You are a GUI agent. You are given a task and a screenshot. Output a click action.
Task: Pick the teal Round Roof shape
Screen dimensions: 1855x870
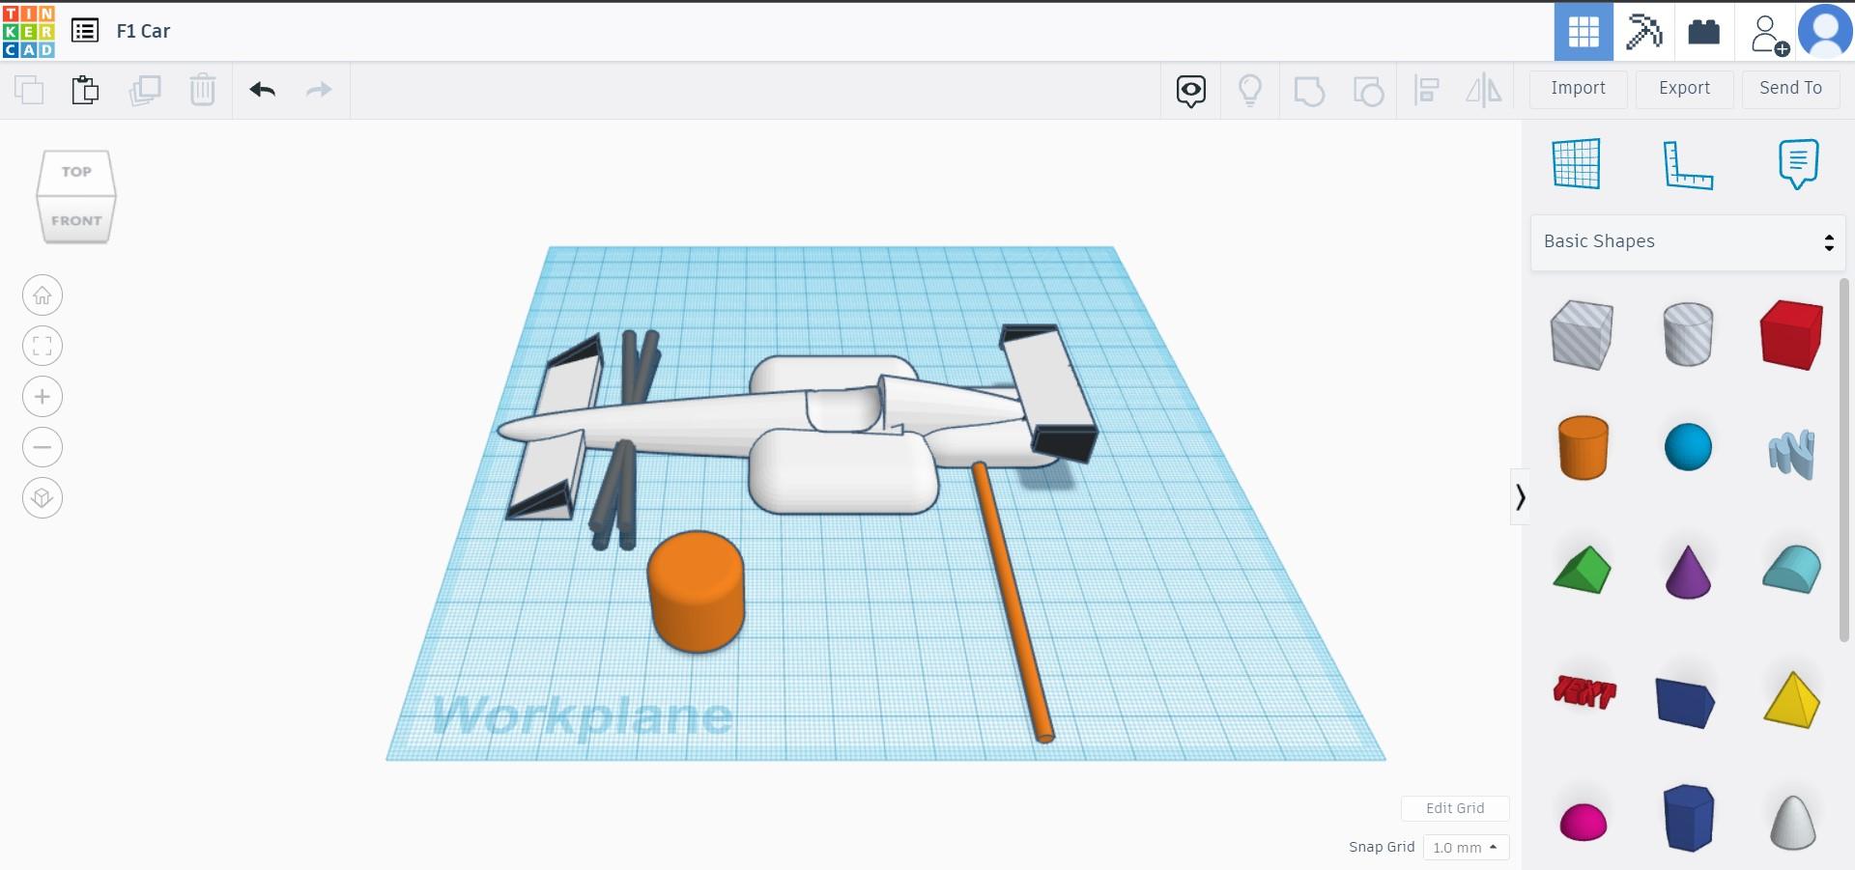pyautogui.click(x=1792, y=569)
